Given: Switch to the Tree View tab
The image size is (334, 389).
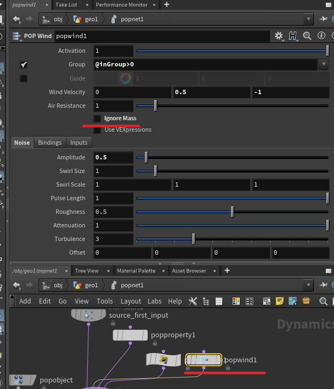Looking at the screenshot, I should 87,270.
